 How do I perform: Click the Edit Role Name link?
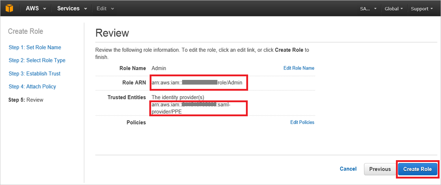click(299, 68)
